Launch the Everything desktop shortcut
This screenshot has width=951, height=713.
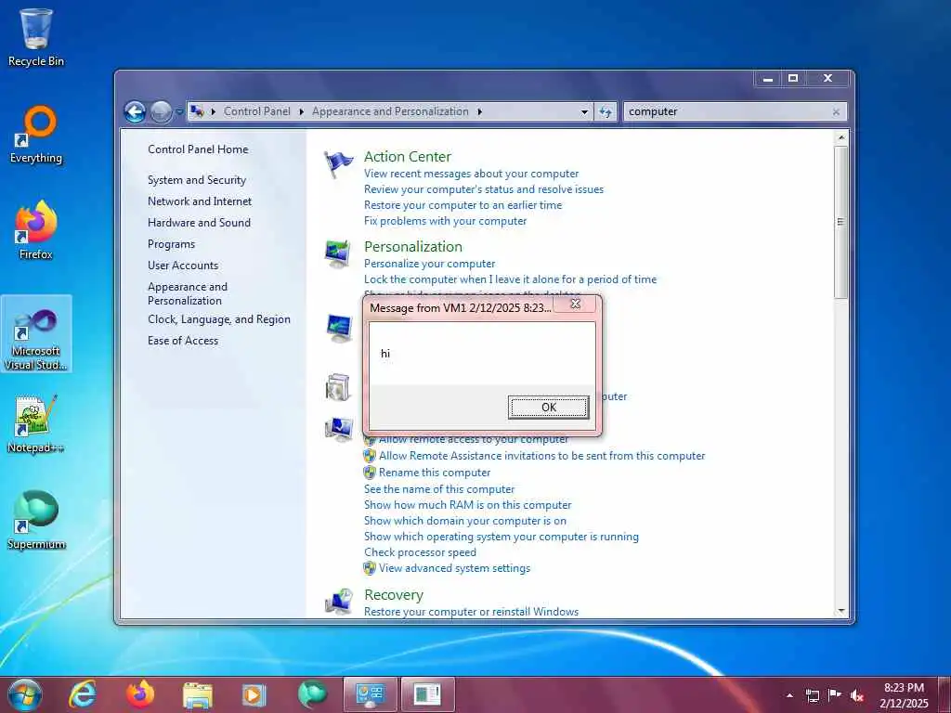click(36, 135)
